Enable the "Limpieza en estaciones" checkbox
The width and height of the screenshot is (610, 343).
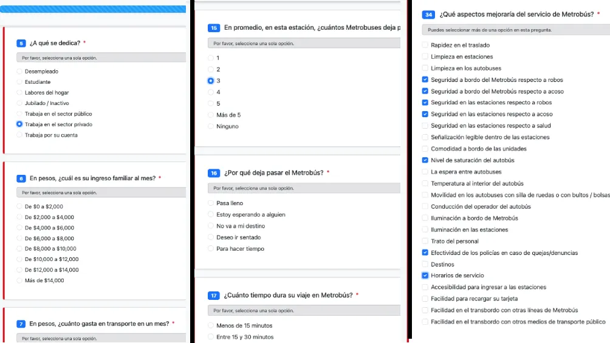(x=425, y=57)
